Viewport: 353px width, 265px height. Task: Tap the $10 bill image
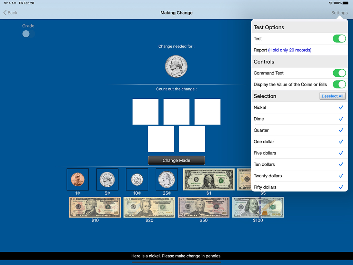click(x=95, y=207)
